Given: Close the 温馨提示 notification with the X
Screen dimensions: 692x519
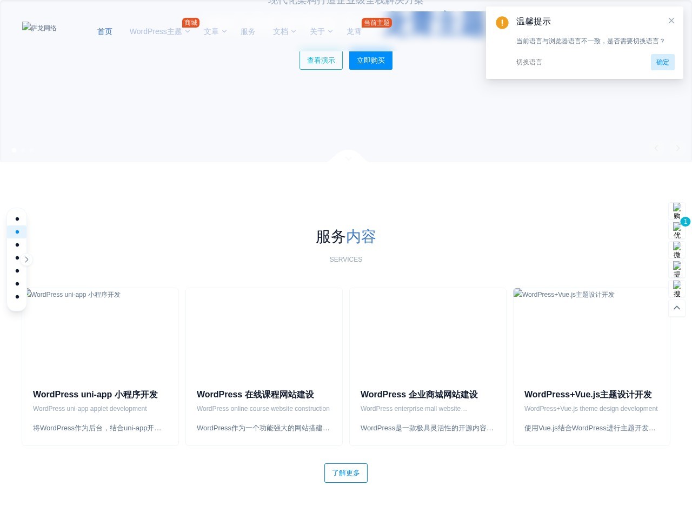Looking at the screenshot, I should (671, 21).
